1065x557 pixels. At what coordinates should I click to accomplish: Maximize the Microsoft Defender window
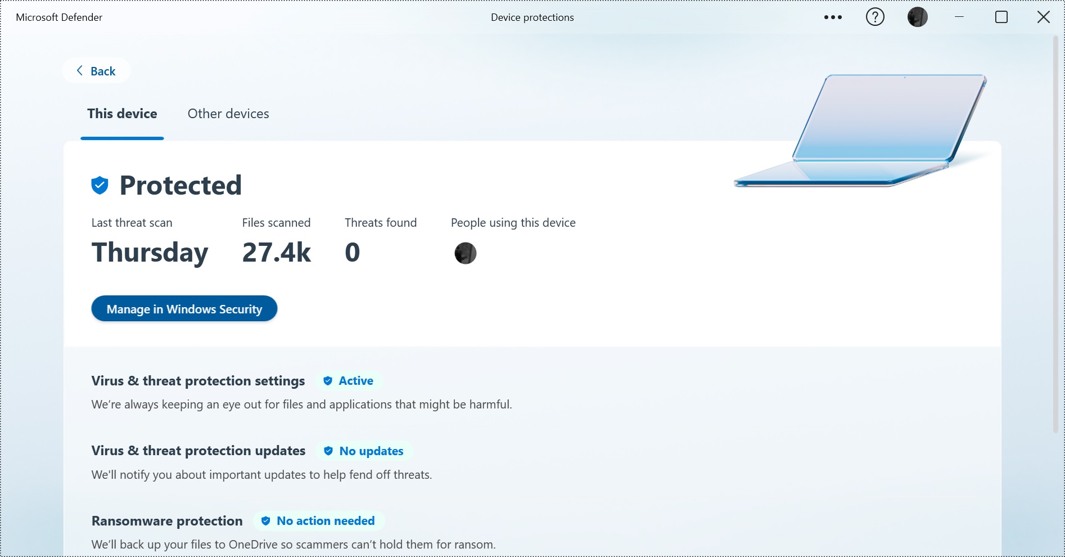[1001, 17]
